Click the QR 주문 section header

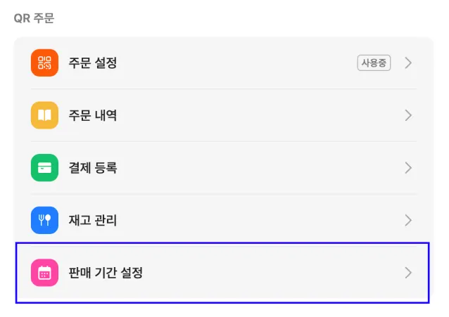pos(34,18)
